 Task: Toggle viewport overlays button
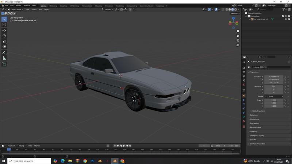click(x=216, y=9)
